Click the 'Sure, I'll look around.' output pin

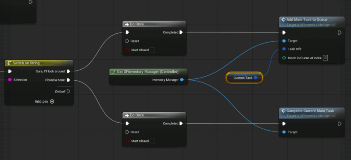tap(68, 71)
